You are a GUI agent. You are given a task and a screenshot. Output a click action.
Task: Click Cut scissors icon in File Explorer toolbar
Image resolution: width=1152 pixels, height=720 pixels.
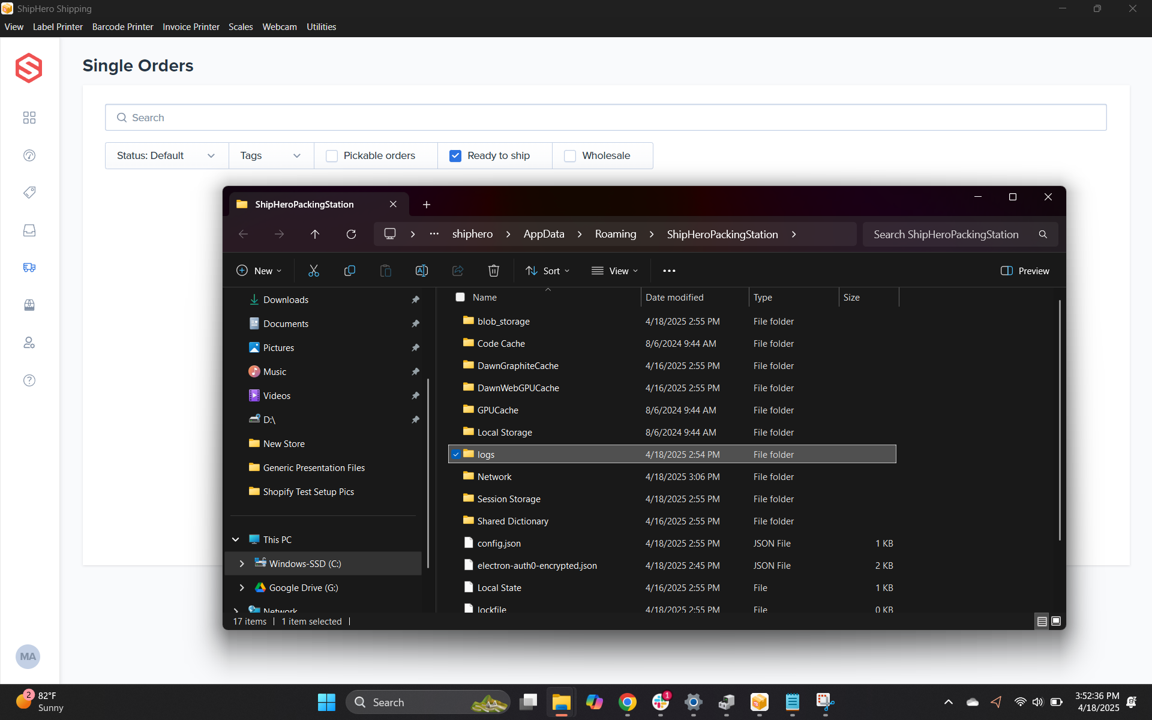(313, 271)
